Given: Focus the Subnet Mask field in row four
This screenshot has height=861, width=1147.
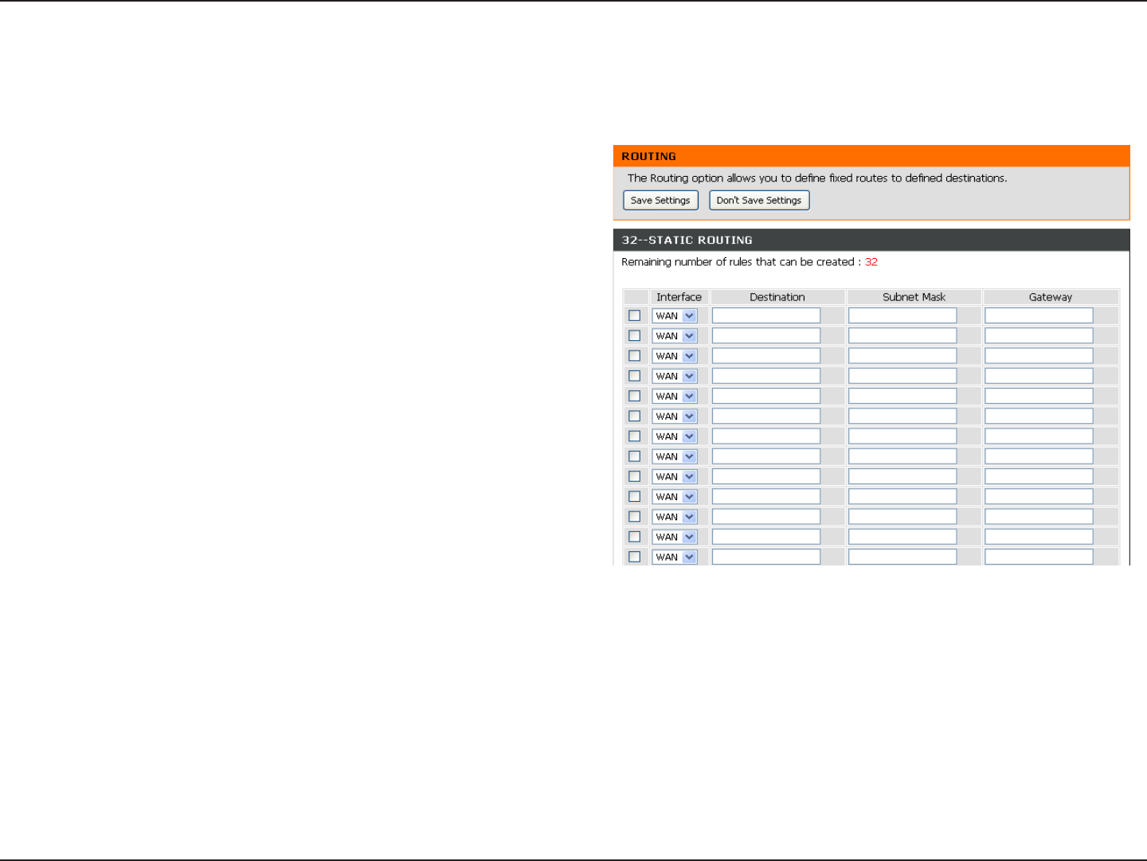Looking at the screenshot, I should click(x=902, y=376).
